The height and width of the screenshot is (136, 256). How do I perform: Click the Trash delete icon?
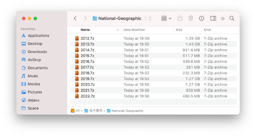pyautogui.click(x=191, y=18)
